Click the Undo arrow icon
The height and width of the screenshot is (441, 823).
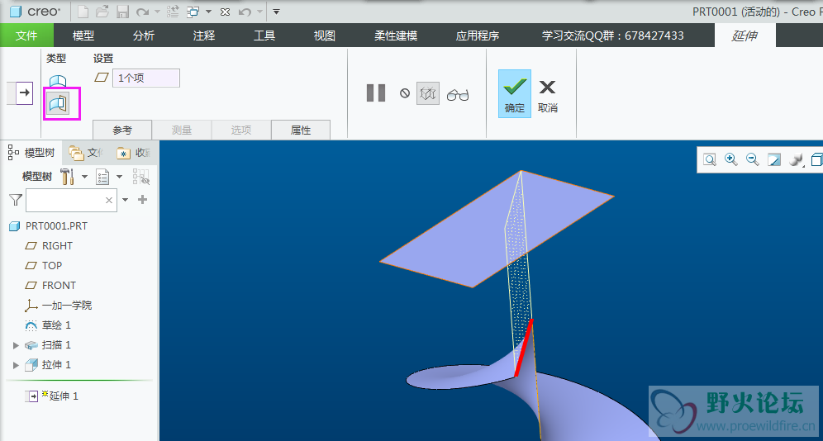(245, 12)
